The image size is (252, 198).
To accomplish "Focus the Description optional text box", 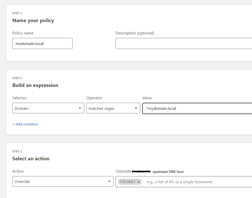I will coord(183,43).
